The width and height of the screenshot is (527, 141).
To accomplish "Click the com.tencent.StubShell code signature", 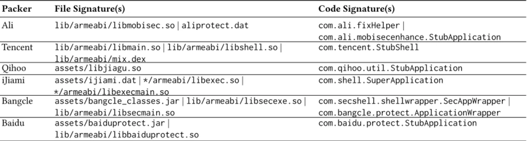I will (x=368, y=47).
